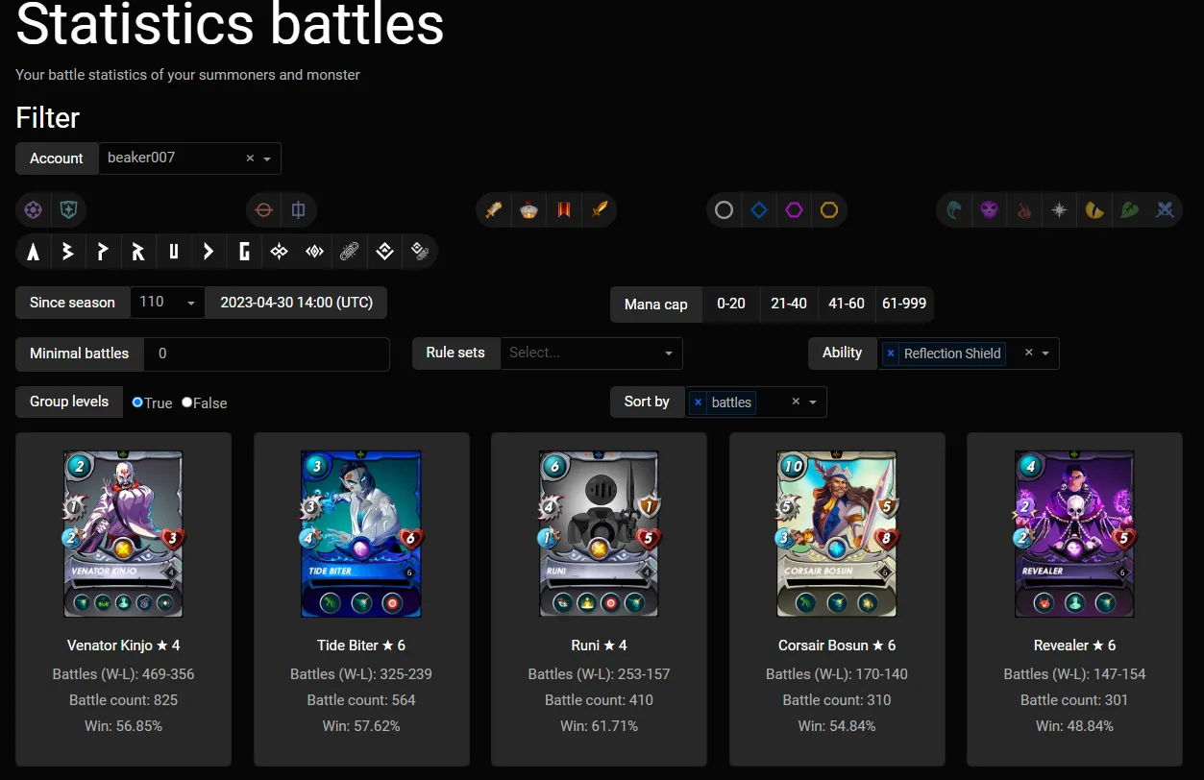Viewport: 1204px width, 780px height.
Task: Click the season date 2023-04-30 14:00 (UTC)
Action: pyautogui.click(x=296, y=302)
